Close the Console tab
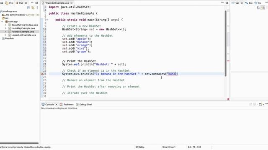This screenshot has height=150, width=268. pyautogui.click(x=57, y=105)
